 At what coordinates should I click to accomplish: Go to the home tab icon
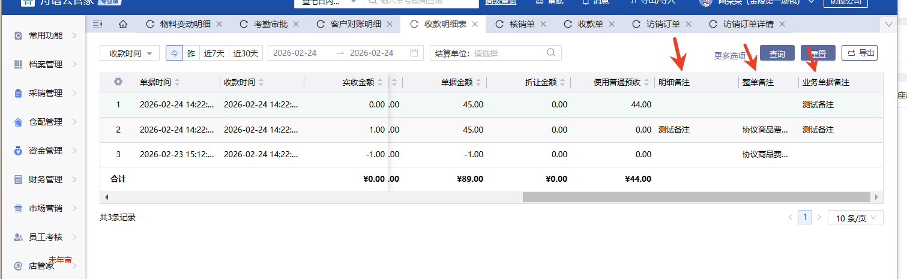point(123,25)
